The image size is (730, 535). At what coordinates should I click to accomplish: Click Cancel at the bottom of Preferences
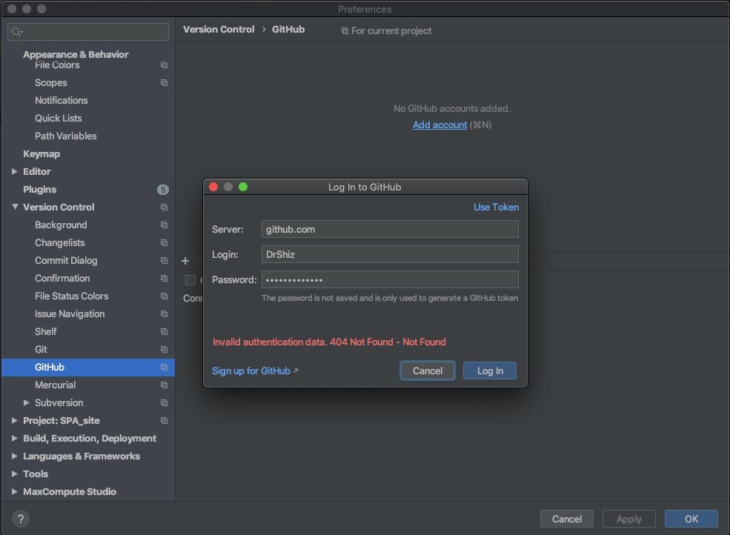(567, 519)
